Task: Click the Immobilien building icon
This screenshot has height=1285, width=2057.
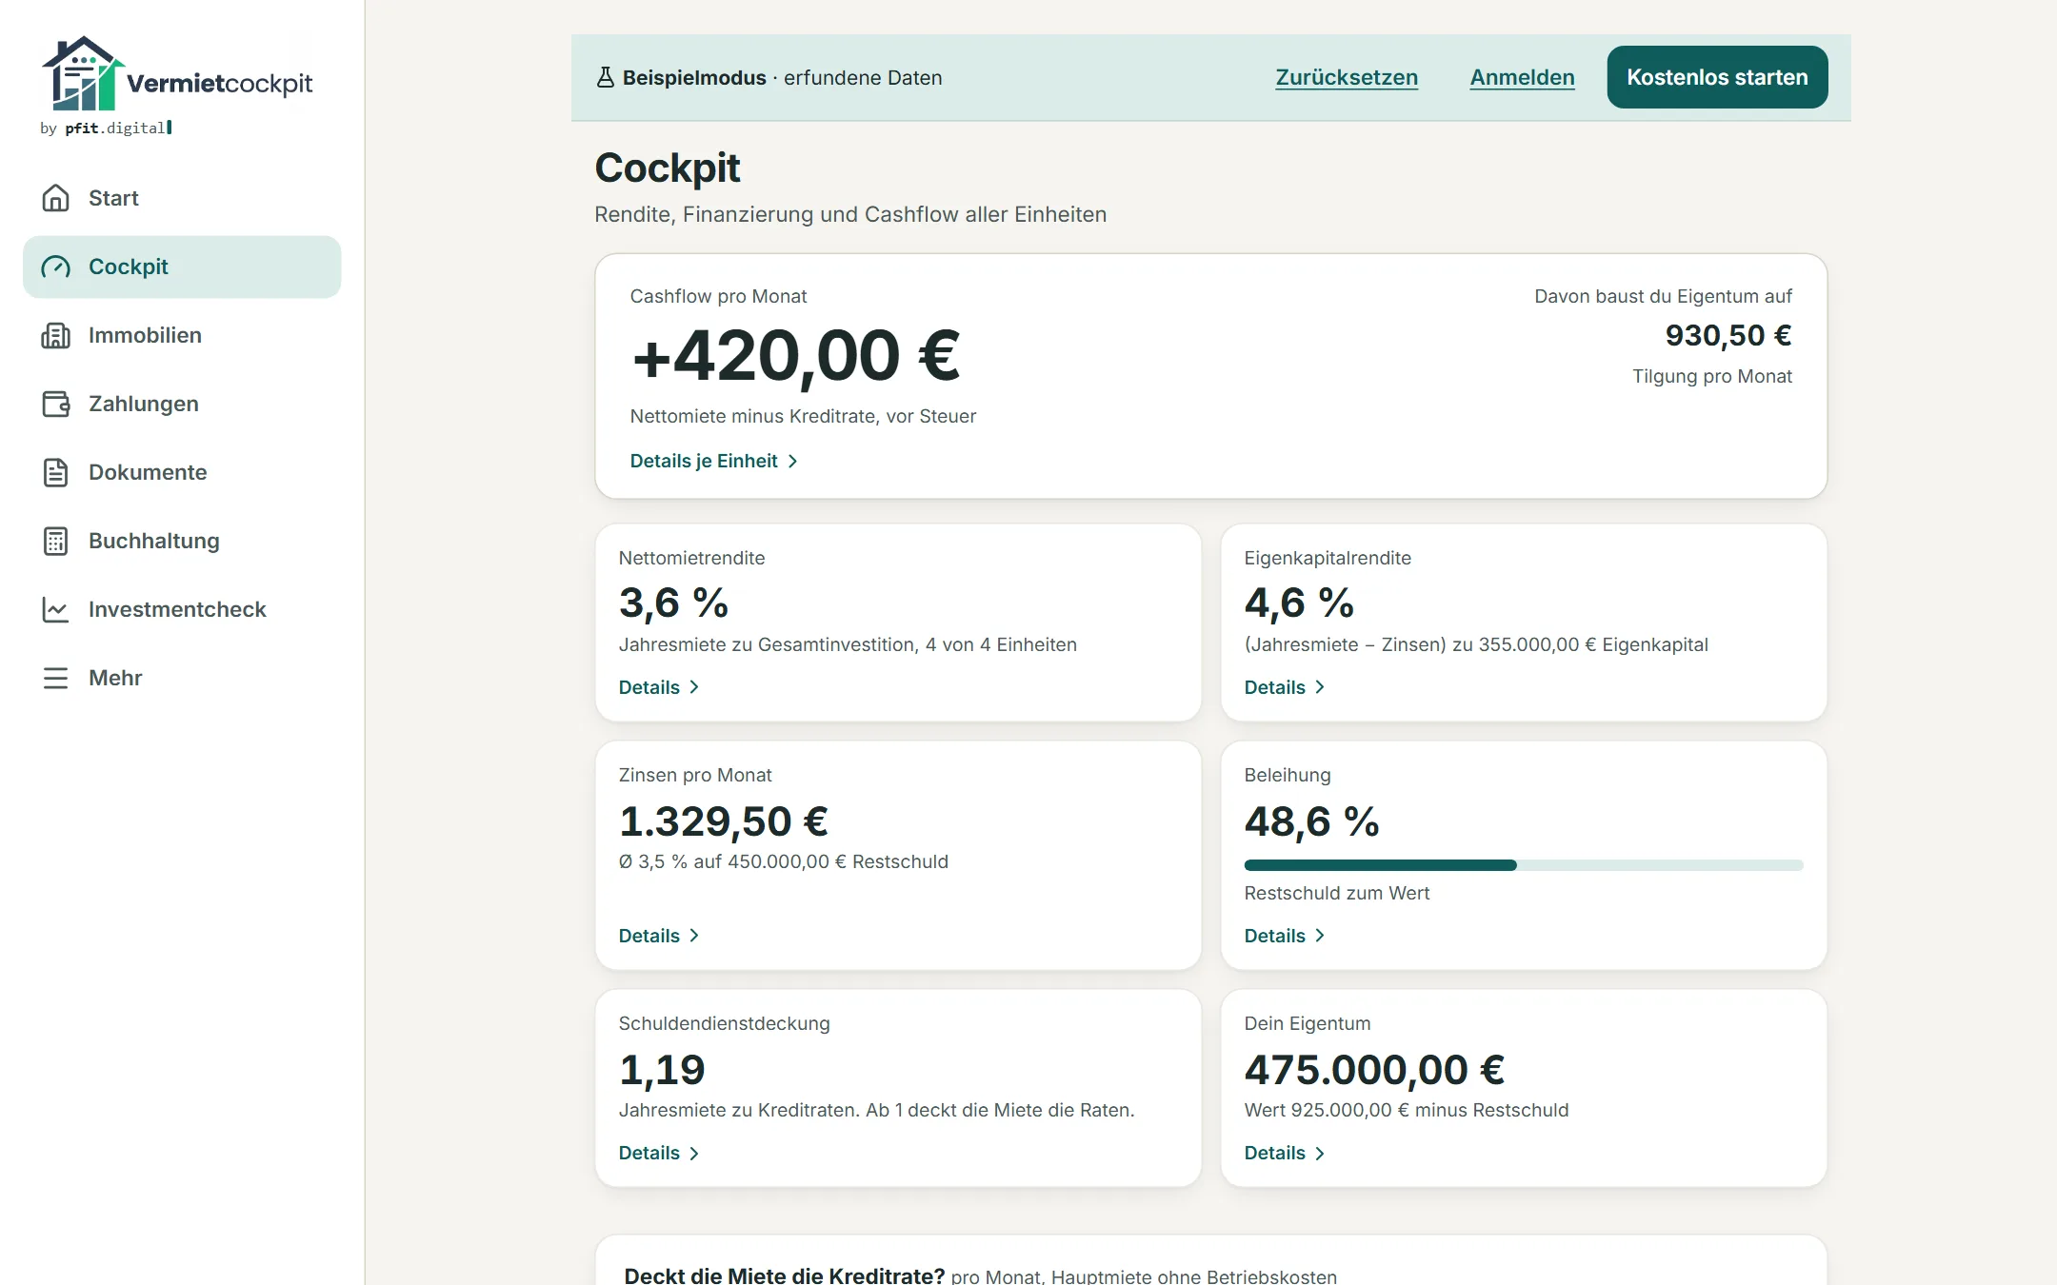Action: click(56, 335)
